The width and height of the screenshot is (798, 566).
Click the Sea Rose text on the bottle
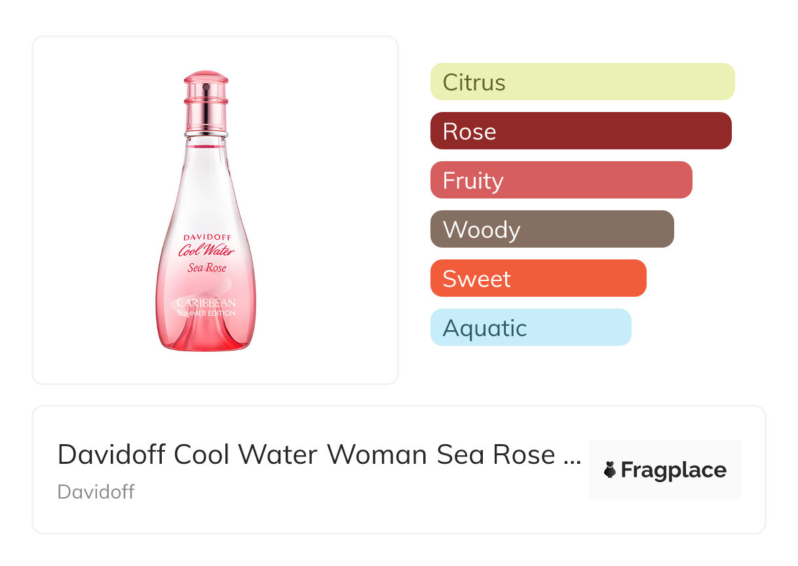click(207, 267)
